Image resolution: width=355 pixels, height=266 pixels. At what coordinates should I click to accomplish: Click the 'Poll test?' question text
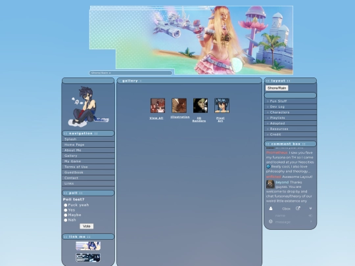coord(74,200)
